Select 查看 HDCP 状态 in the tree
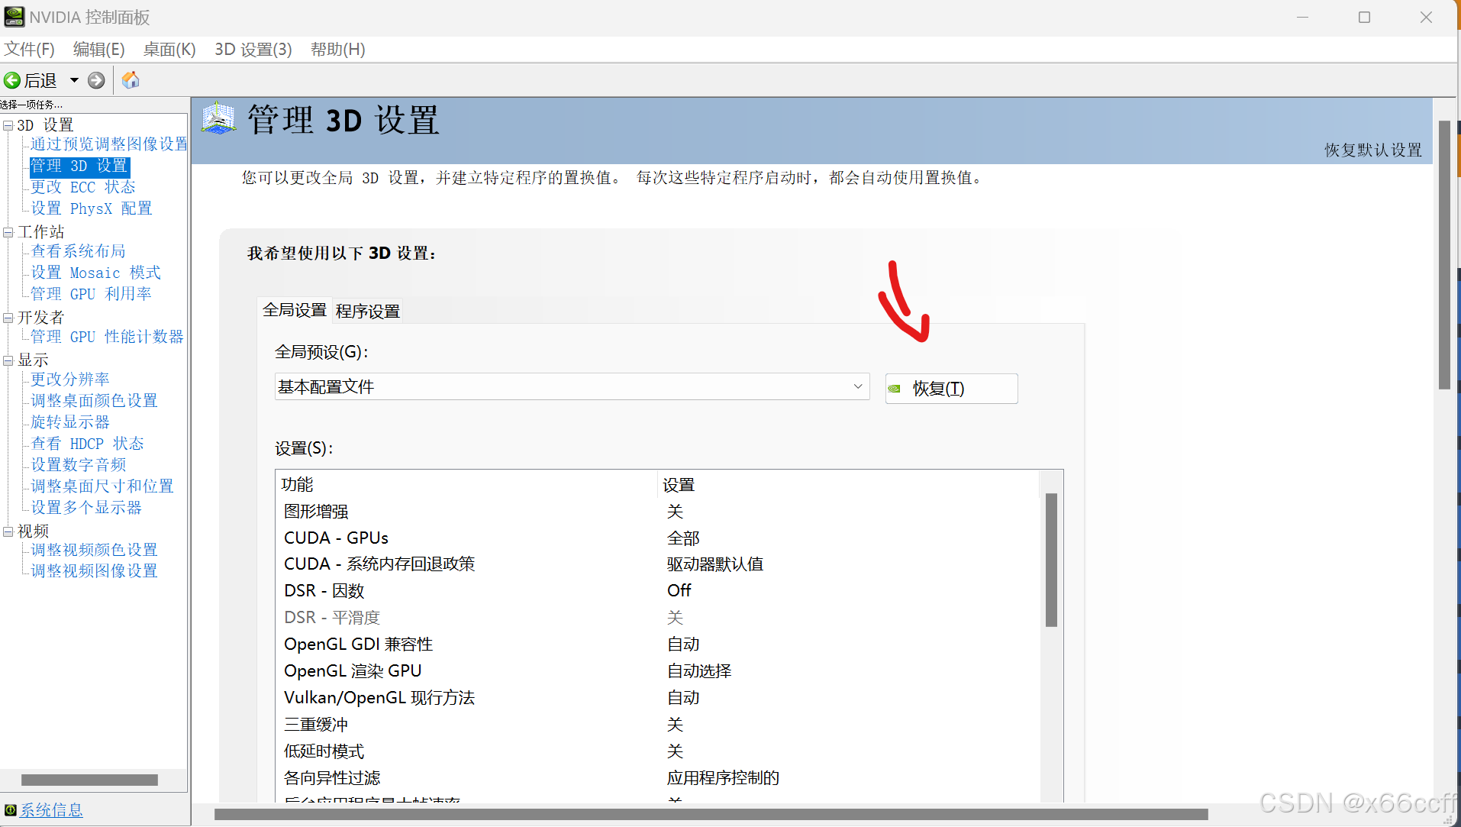1461x827 pixels. [x=88, y=444]
